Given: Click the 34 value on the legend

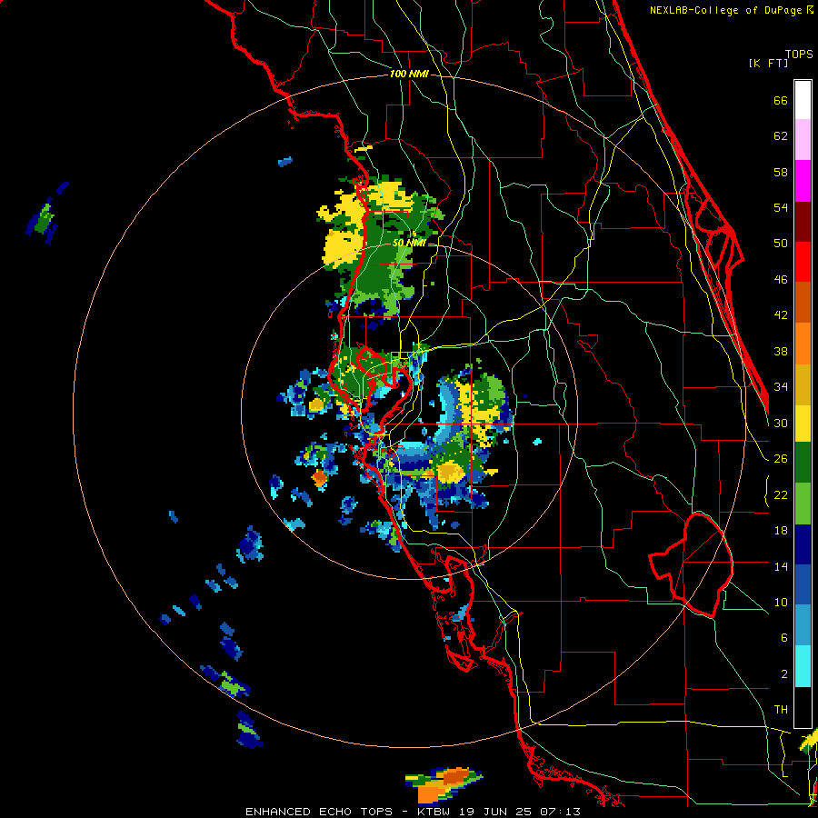Looking at the screenshot, I should (x=781, y=387).
